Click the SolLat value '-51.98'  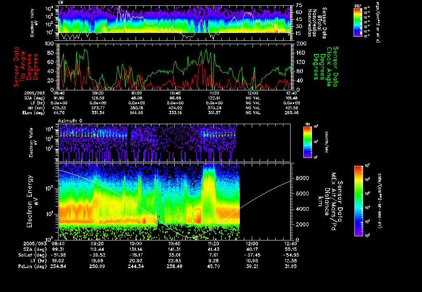point(58,255)
